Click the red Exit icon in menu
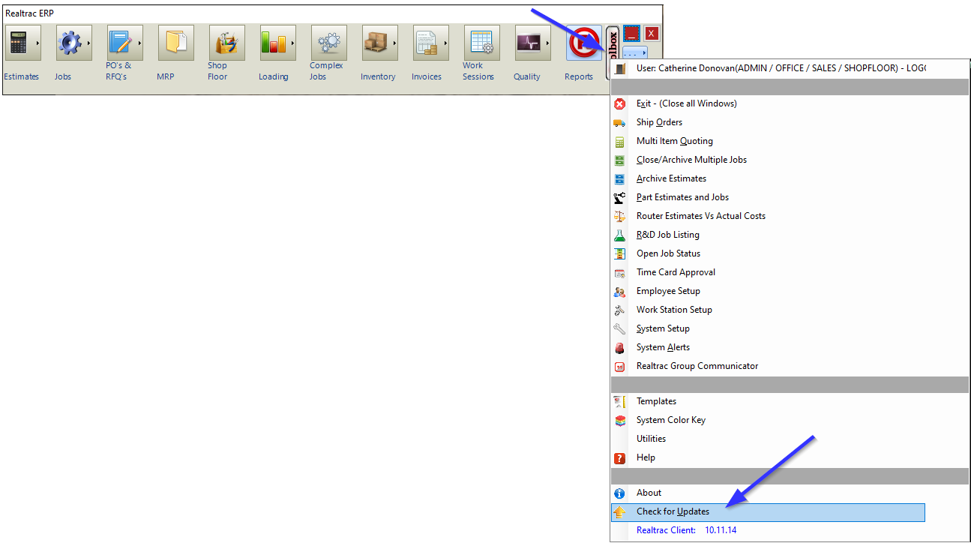 (x=619, y=103)
